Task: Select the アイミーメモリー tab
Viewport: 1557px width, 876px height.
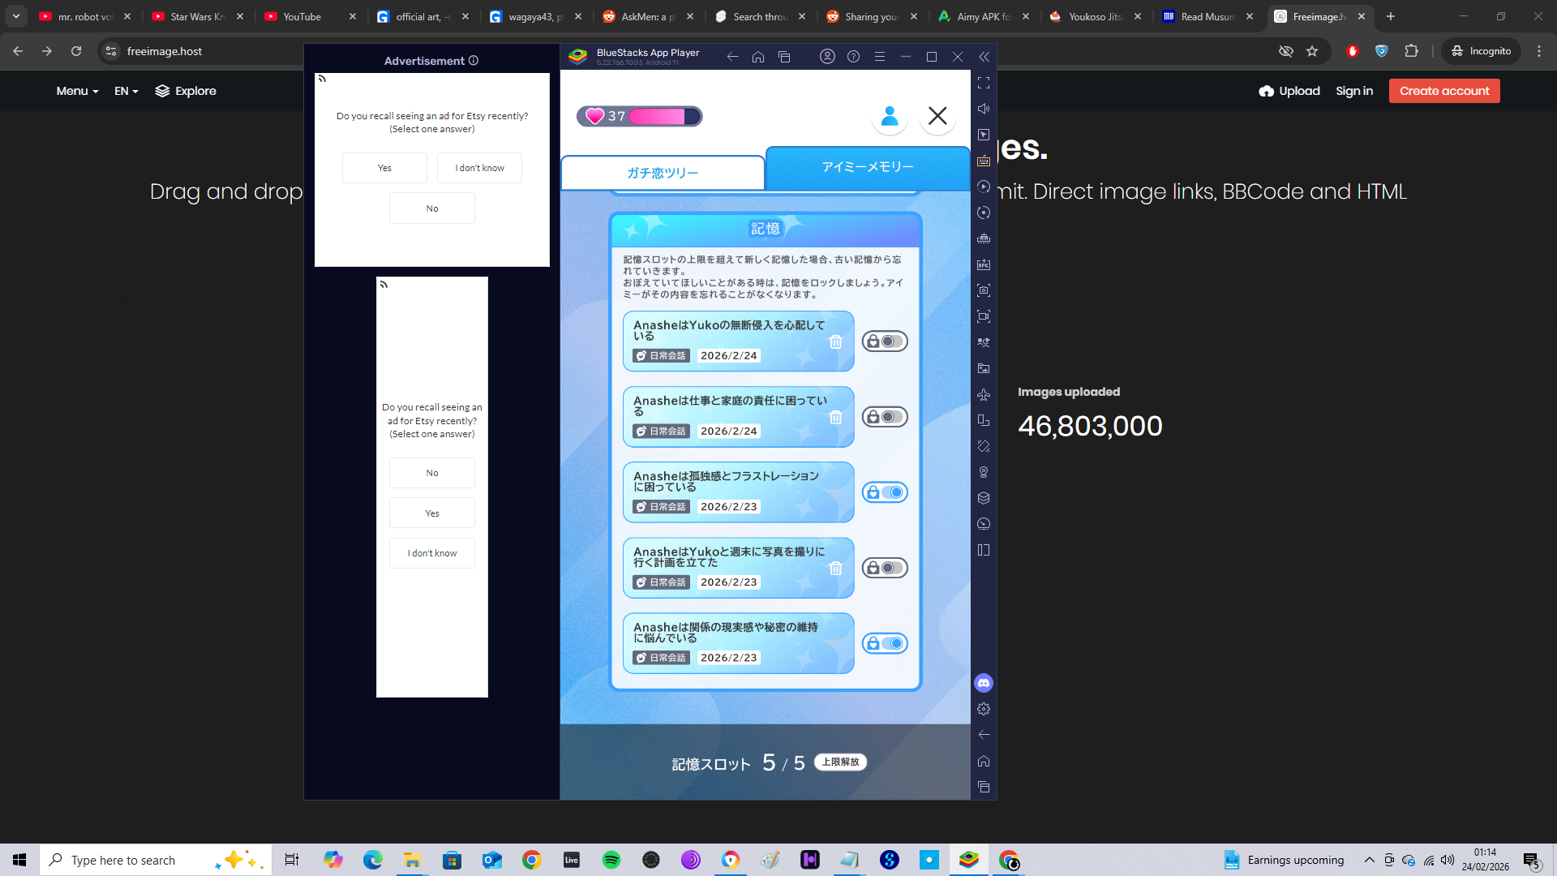Action: point(867,167)
